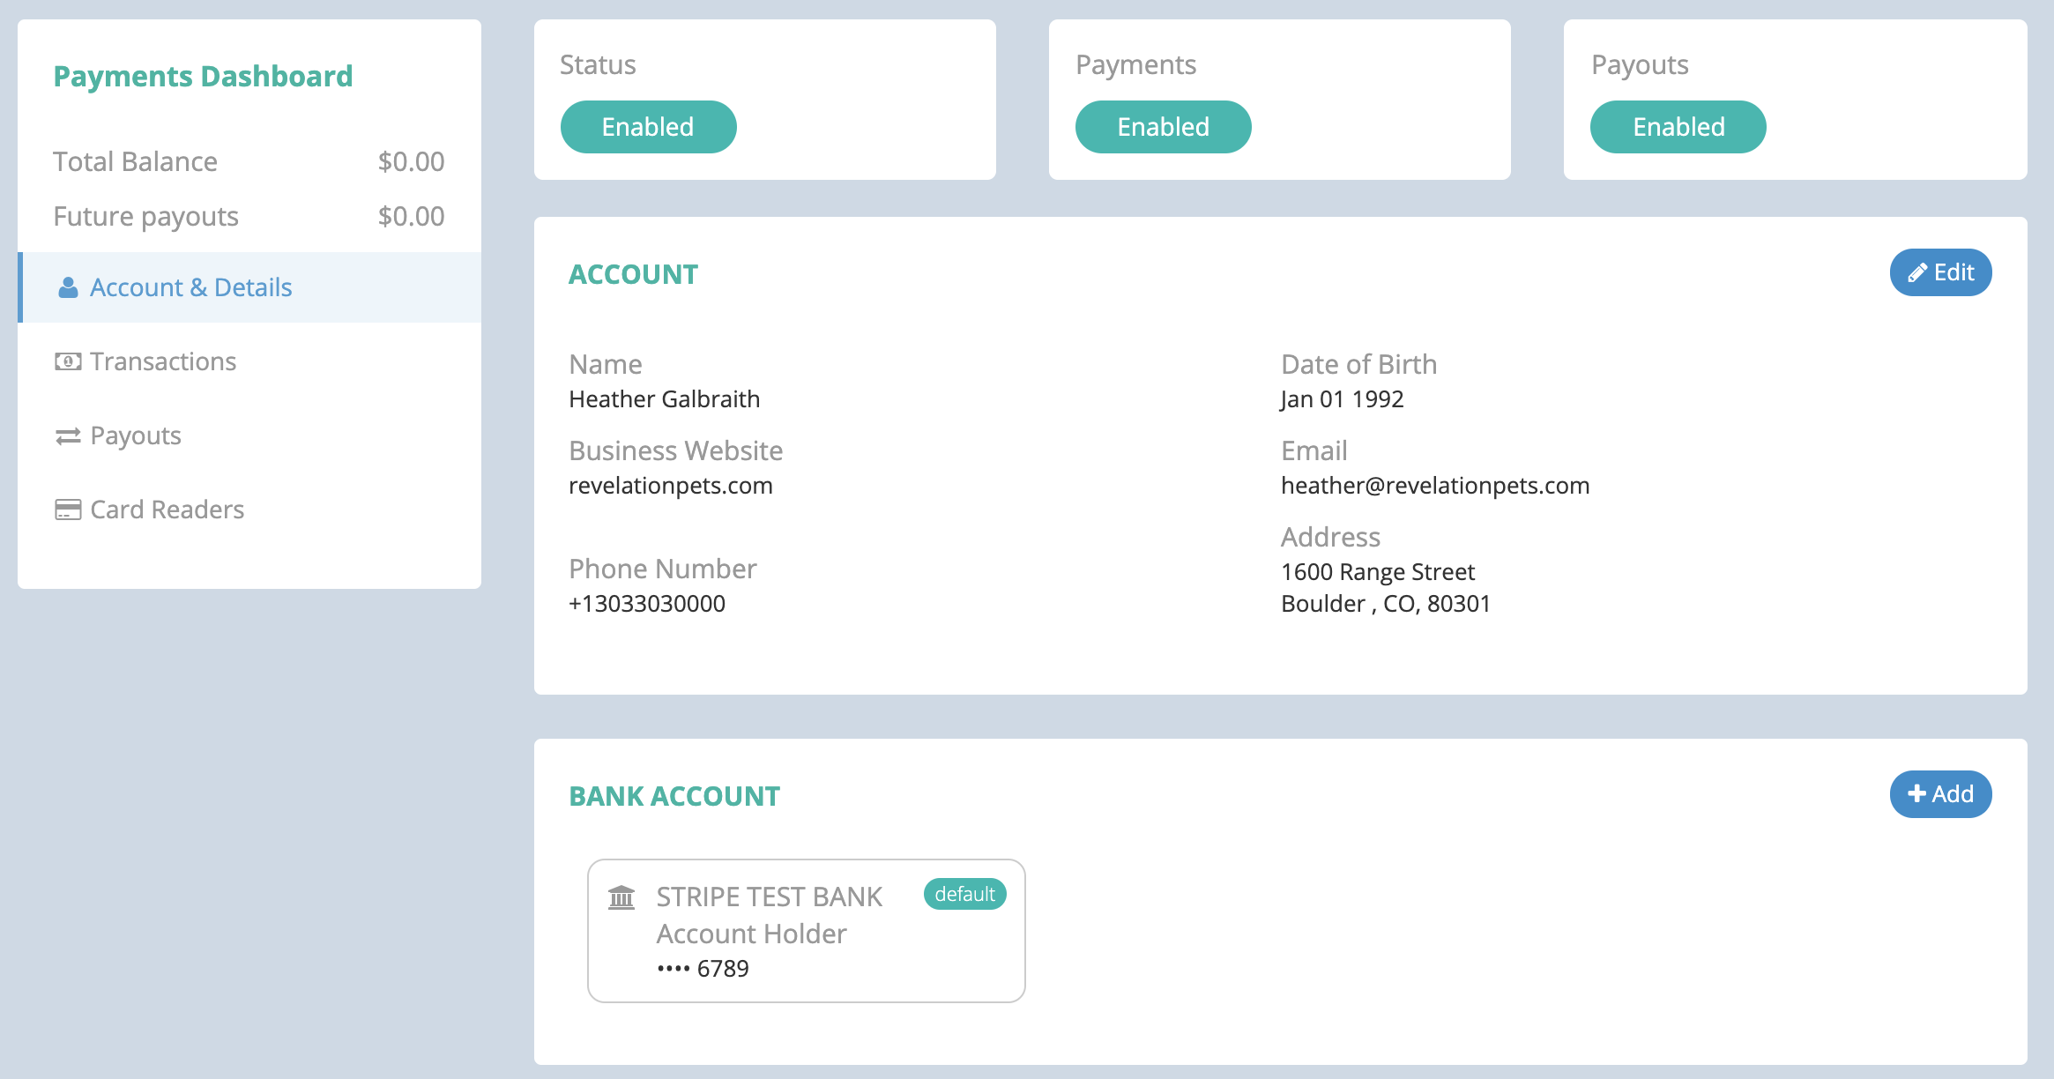Click the revelationpets.com business website
Viewport: 2054px width, 1079px height.
pos(671,486)
